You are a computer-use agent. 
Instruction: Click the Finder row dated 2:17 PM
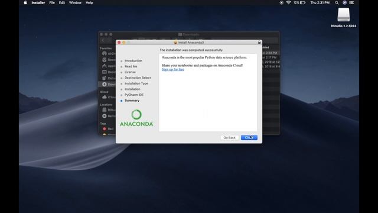coord(271,57)
